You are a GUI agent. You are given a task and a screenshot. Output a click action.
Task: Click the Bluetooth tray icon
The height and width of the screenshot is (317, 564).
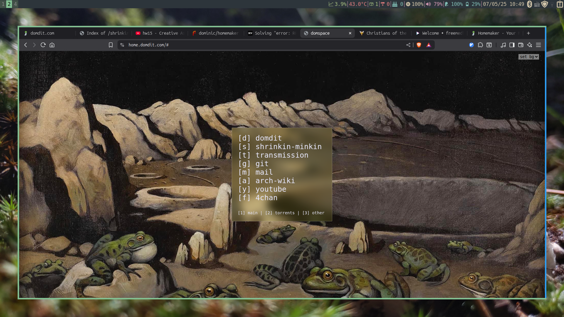(530, 4)
